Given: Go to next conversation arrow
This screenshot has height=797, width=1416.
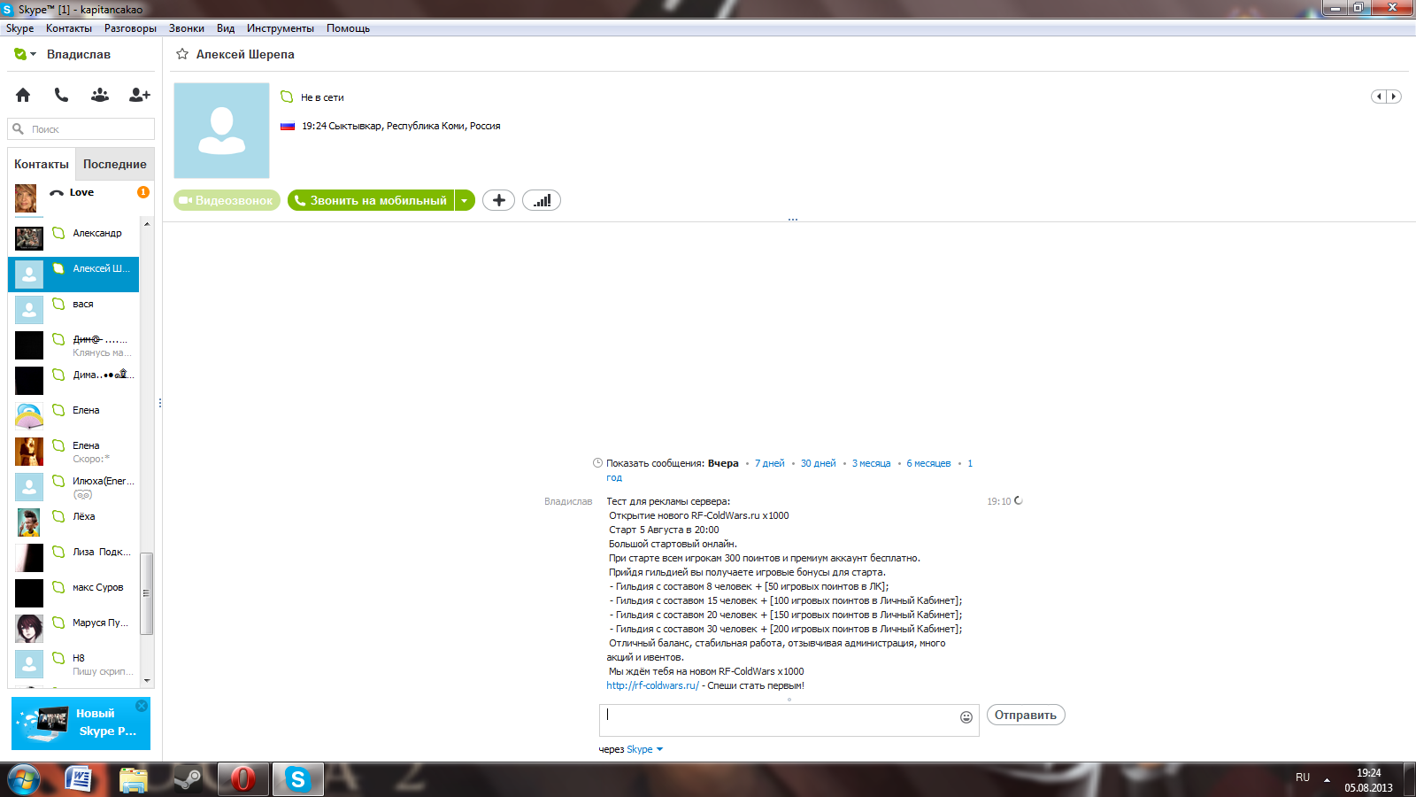Looking at the screenshot, I should pos(1394,97).
